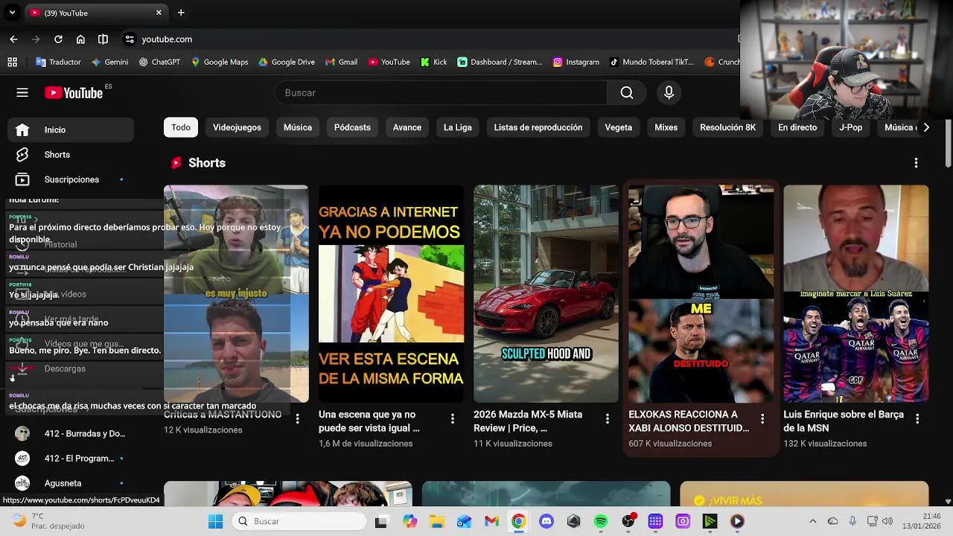Go back in browser
The width and height of the screenshot is (953, 536).
13,39
